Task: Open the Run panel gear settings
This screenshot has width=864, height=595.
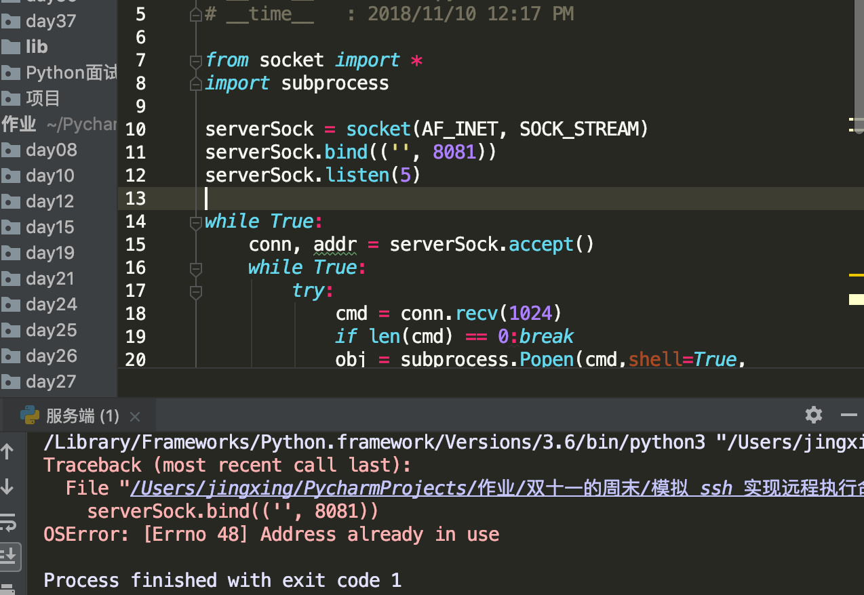Action: [814, 415]
